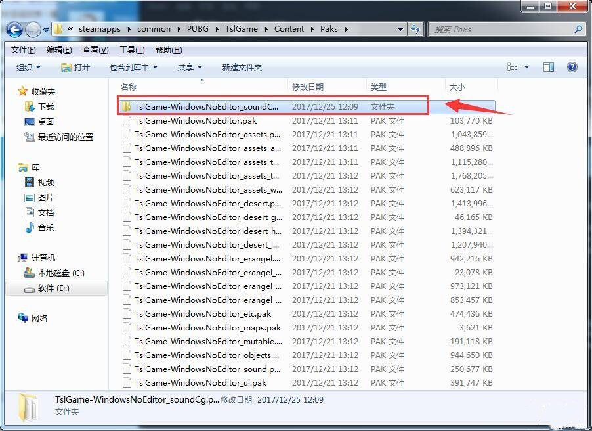The image size is (592, 431).
Task: Toggle the preview pane icon
Action: coord(549,67)
